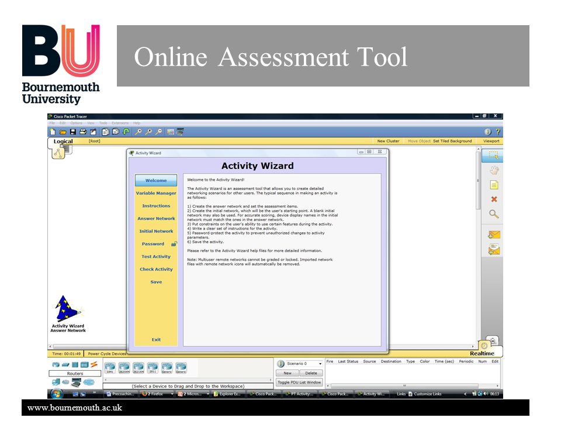This screenshot has width=561, height=421.
Task: Open the Initial Network wizard page
Action: (156, 232)
